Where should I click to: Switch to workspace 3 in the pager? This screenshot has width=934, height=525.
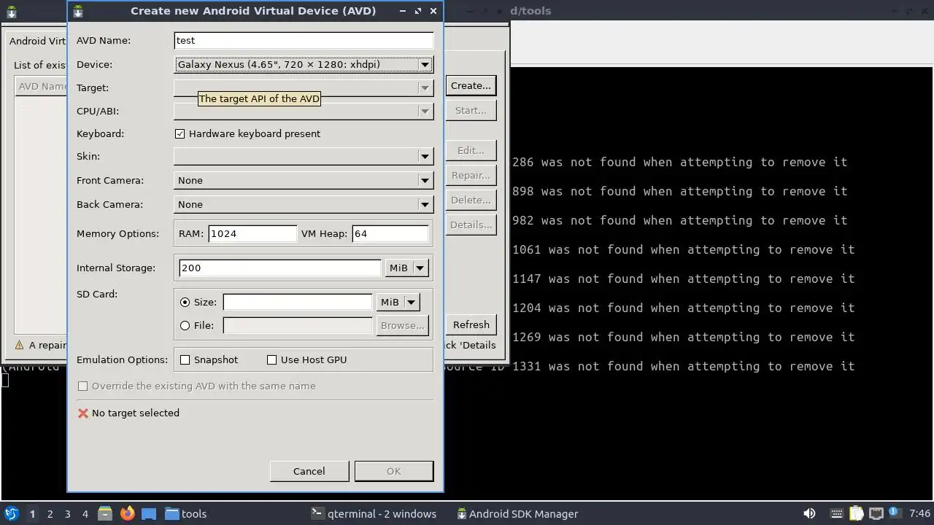[x=67, y=513]
